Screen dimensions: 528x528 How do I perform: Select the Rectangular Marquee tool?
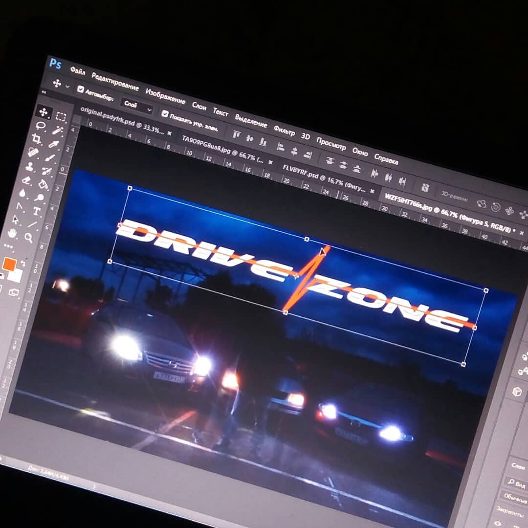[61, 116]
